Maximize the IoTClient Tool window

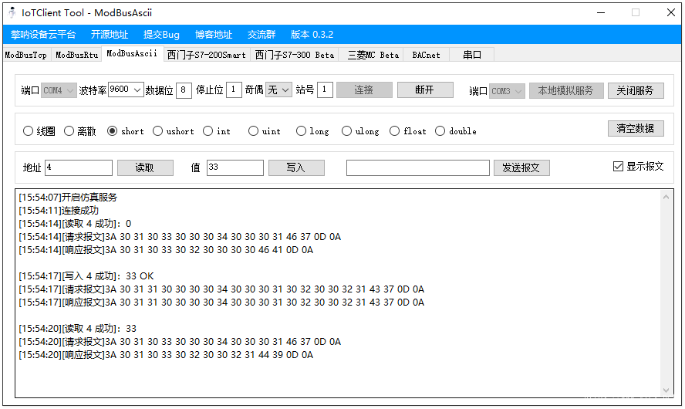636,12
